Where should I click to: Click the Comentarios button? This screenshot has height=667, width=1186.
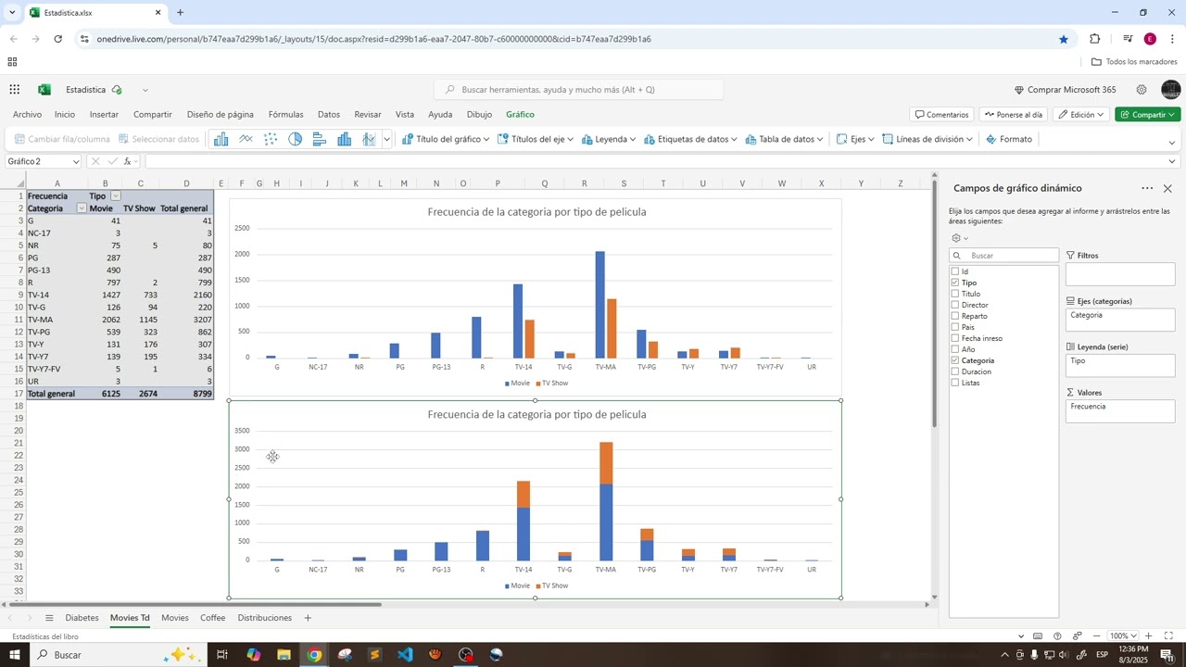point(941,115)
